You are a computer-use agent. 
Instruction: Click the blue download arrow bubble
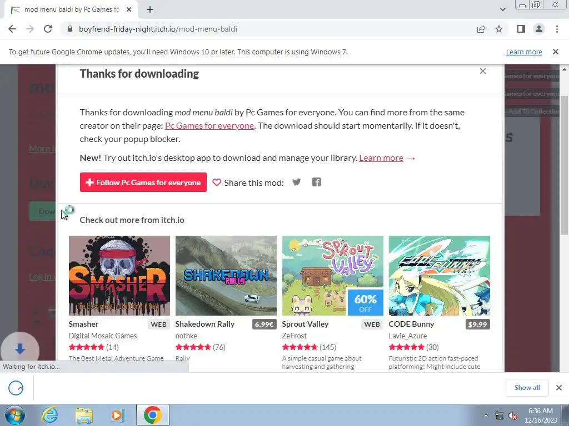[20, 349]
